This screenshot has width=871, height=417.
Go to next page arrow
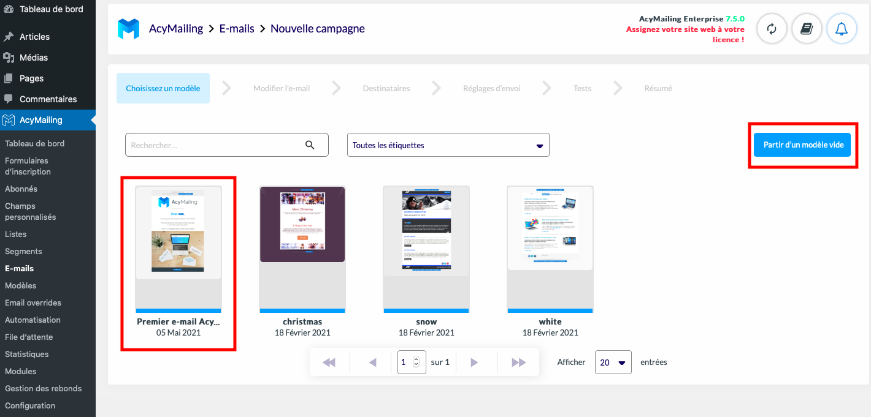[x=474, y=362]
